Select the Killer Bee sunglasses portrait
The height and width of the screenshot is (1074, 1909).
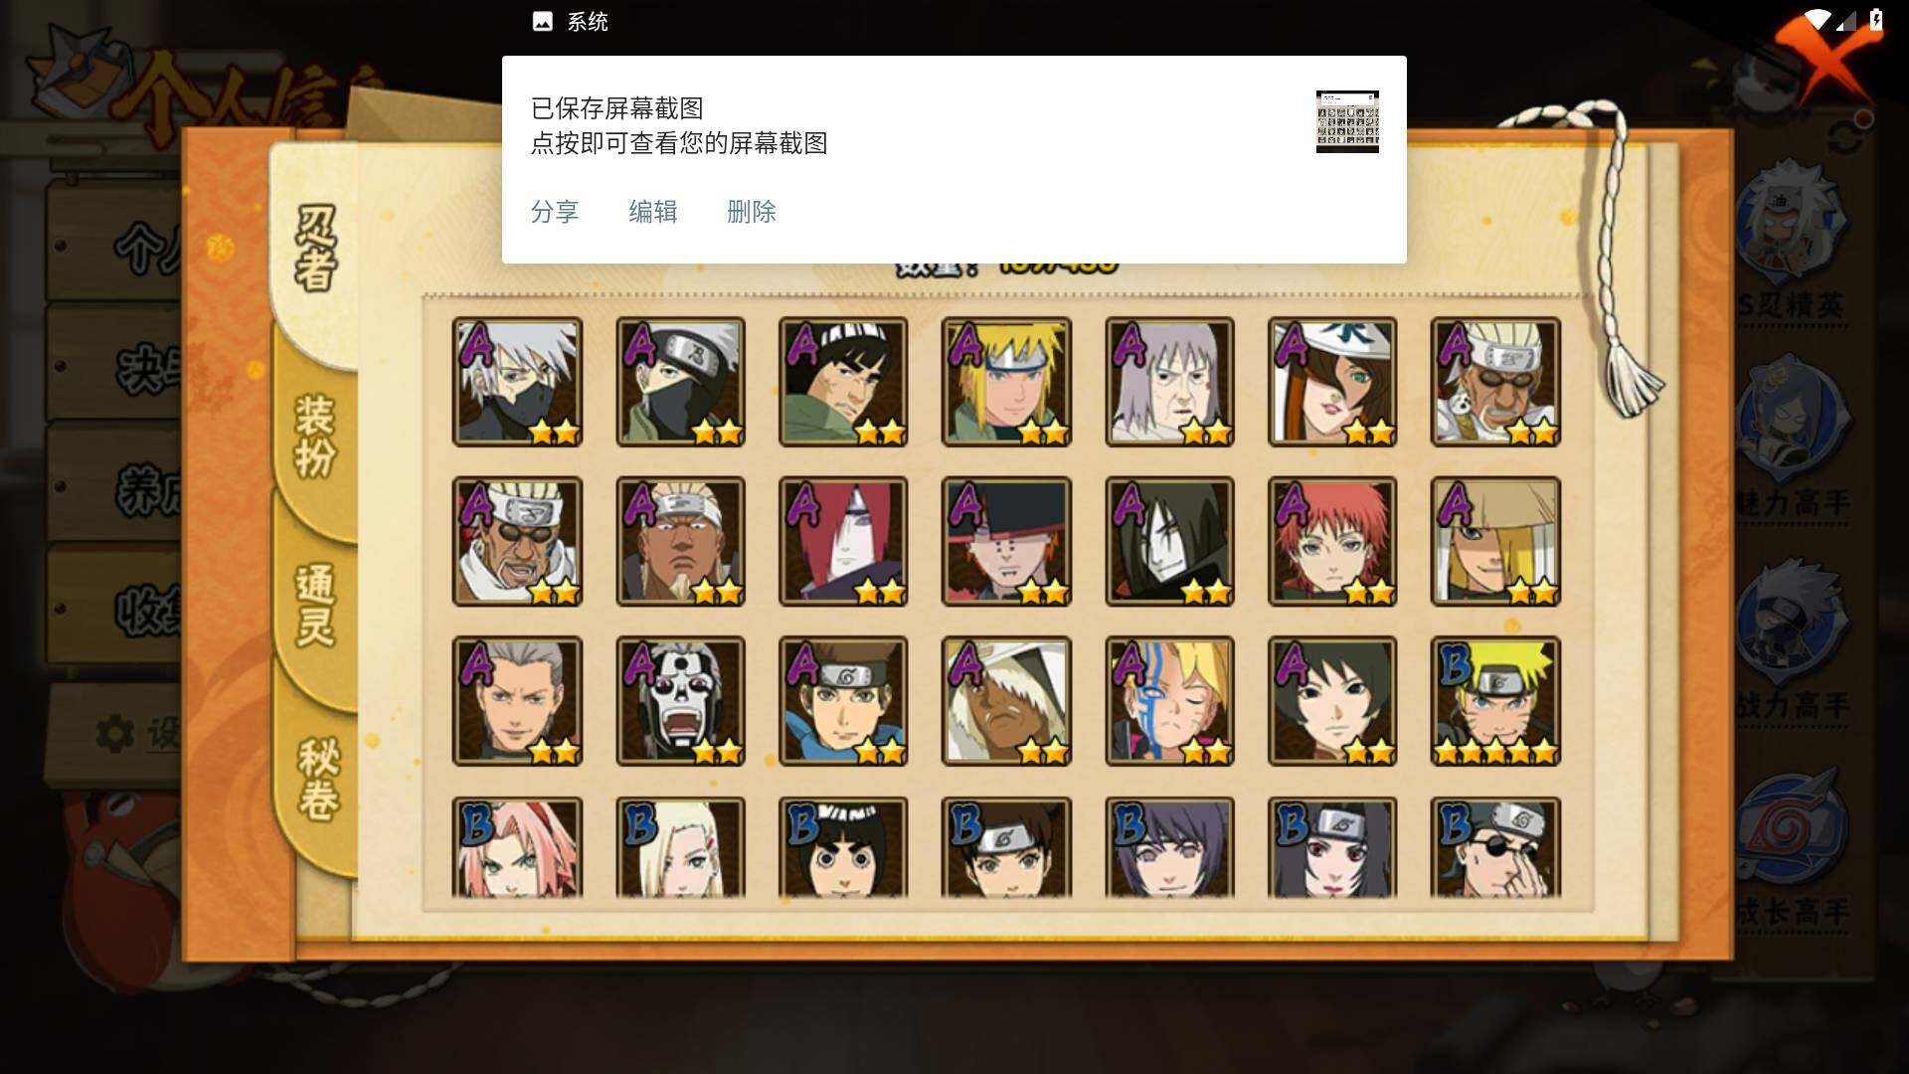517,542
